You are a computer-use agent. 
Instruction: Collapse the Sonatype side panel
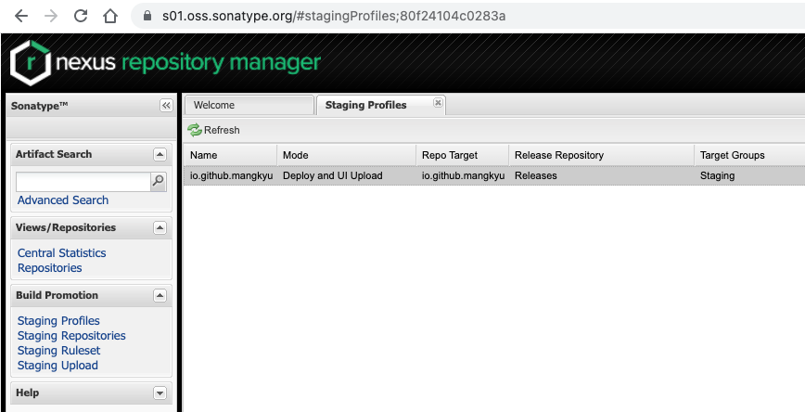[166, 106]
